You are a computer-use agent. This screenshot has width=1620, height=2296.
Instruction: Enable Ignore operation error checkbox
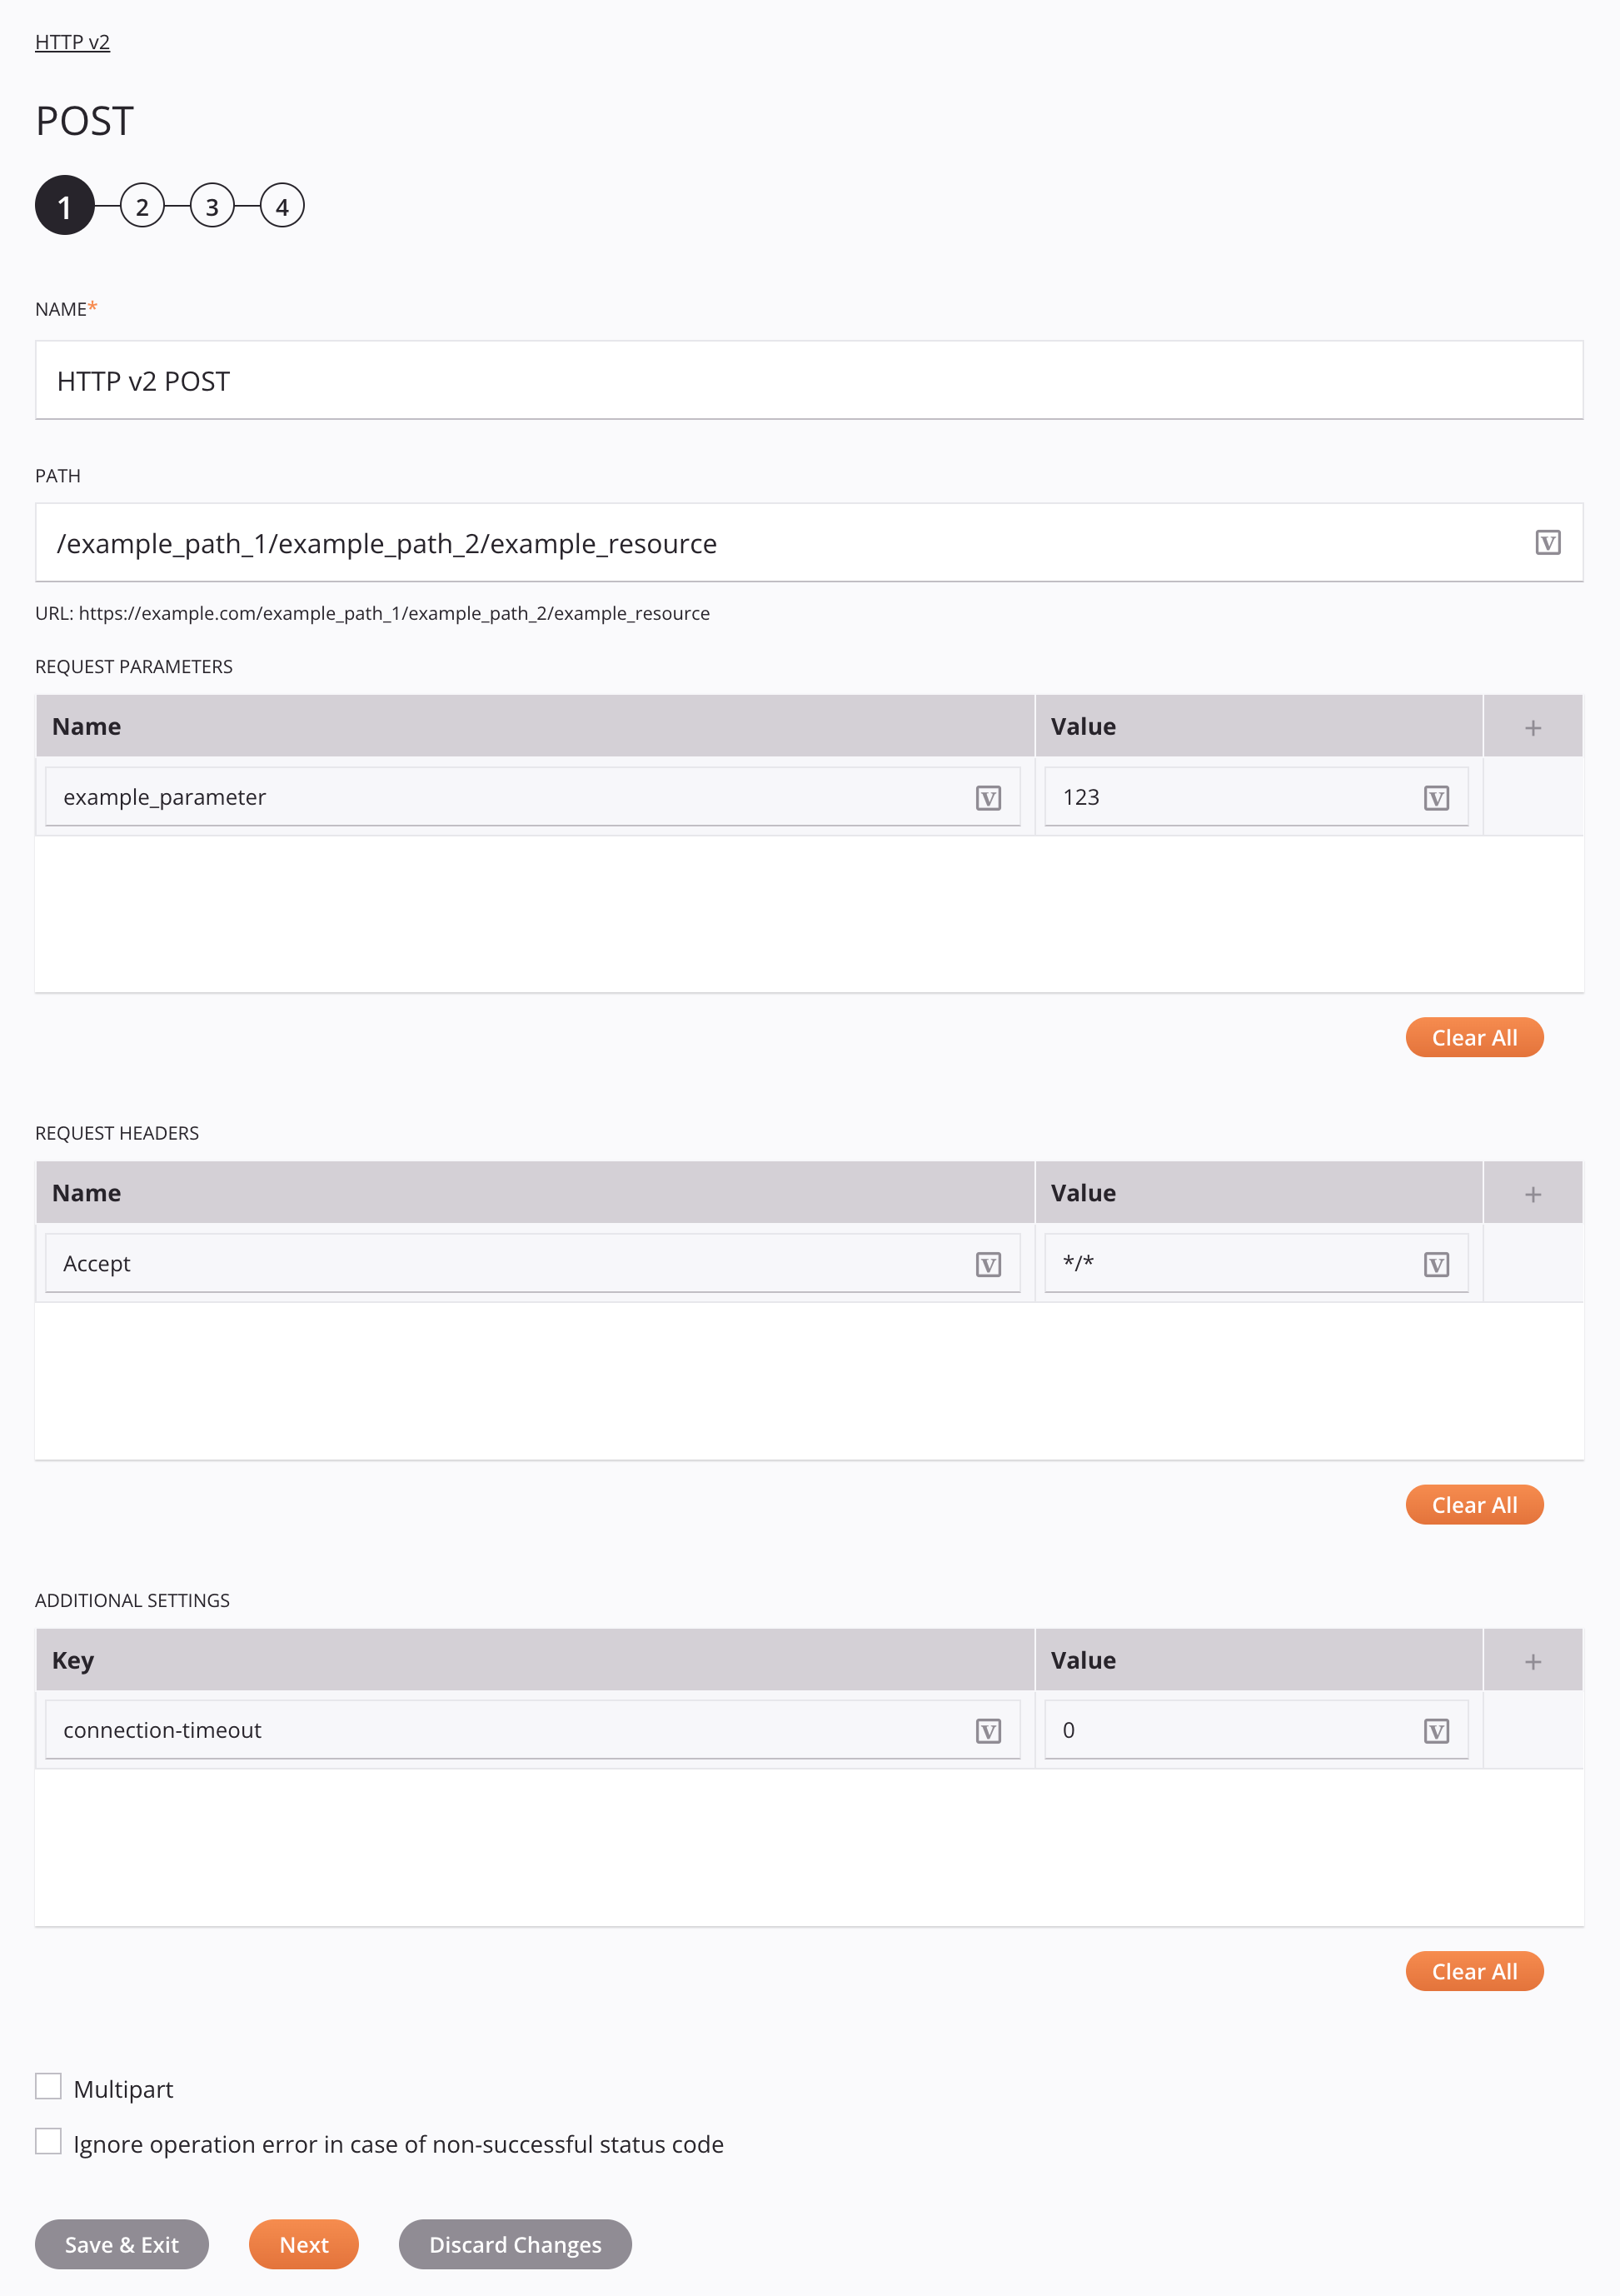point(47,2144)
